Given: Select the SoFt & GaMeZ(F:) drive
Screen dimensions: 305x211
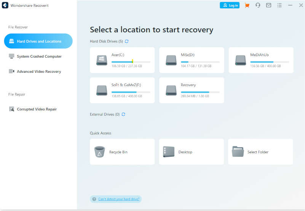Looking at the screenshot, I should pyautogui.click(x=122, y=90).
